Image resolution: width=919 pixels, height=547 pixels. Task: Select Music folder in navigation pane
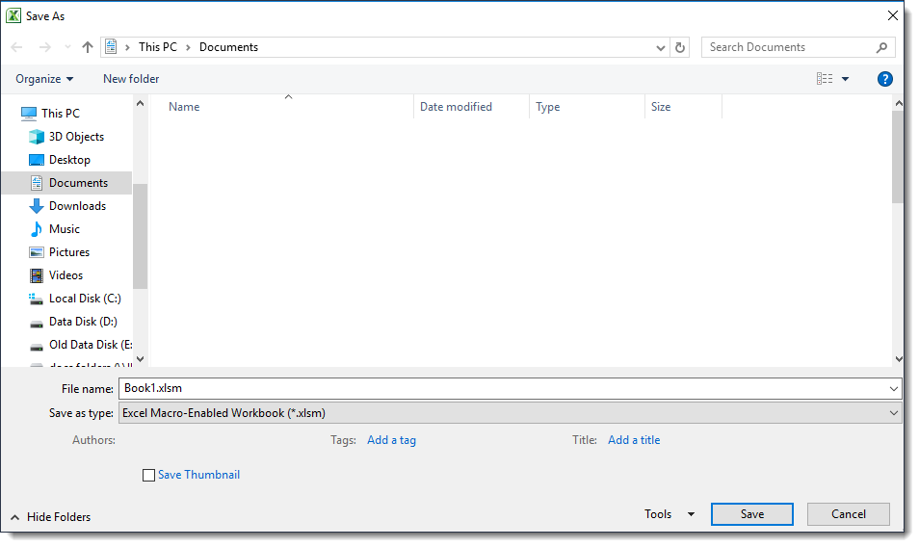coord(65,229)
